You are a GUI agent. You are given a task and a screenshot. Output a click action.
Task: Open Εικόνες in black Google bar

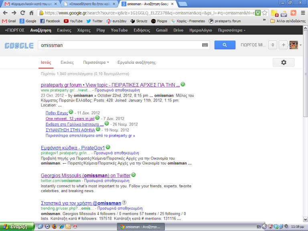[x=64, y=30]
